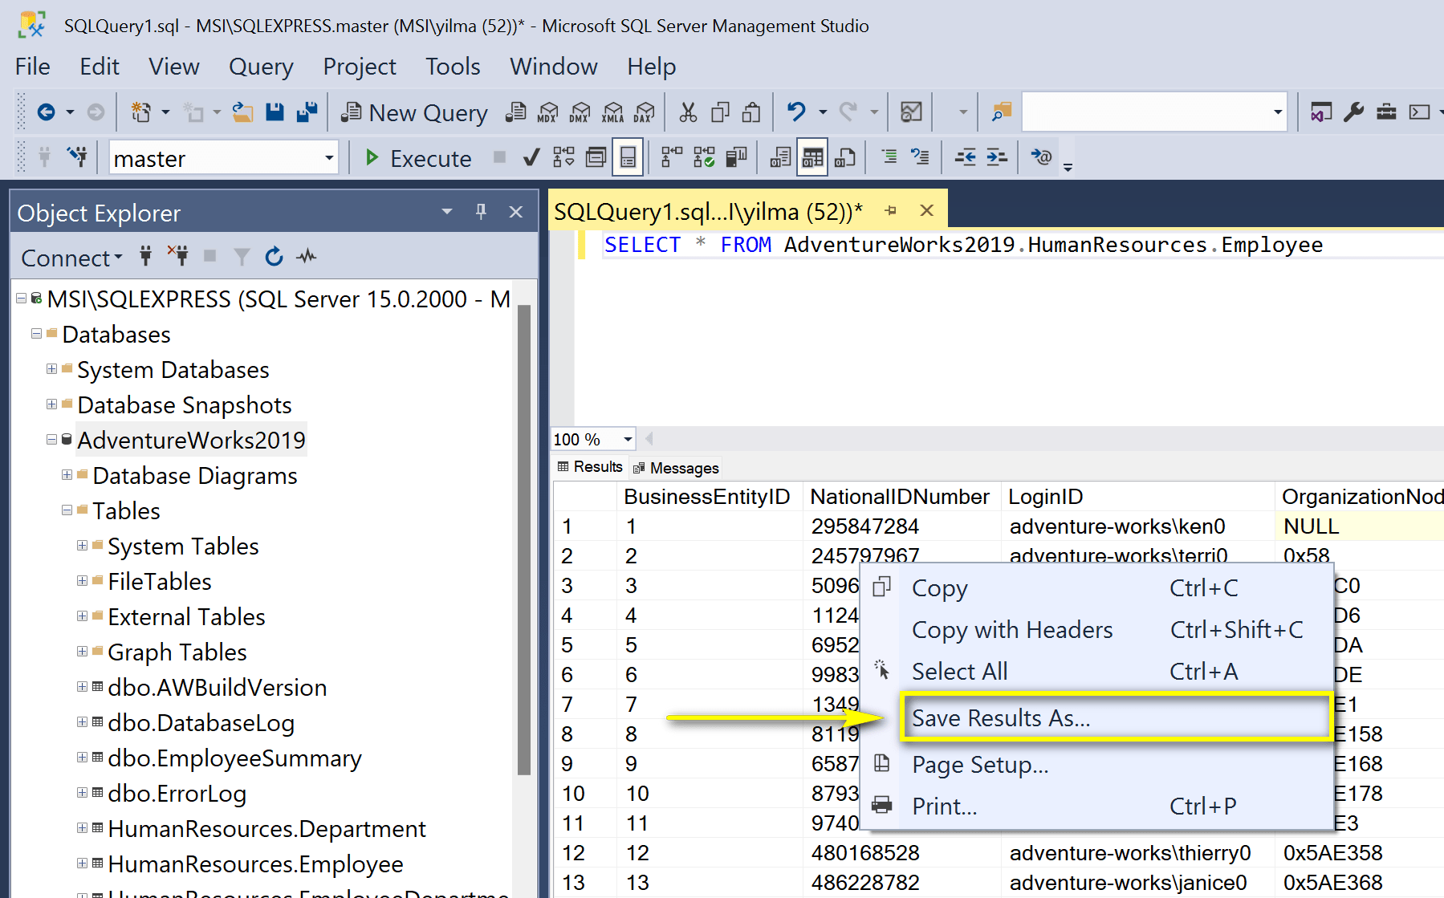Open the master database dropdown

328,158
